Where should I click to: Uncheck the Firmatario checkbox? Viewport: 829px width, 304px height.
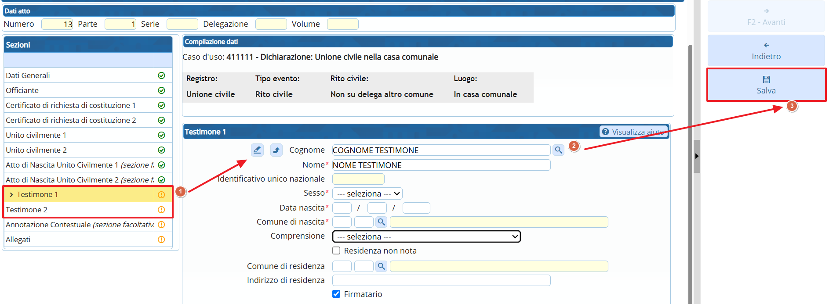(x=336, y=294)
